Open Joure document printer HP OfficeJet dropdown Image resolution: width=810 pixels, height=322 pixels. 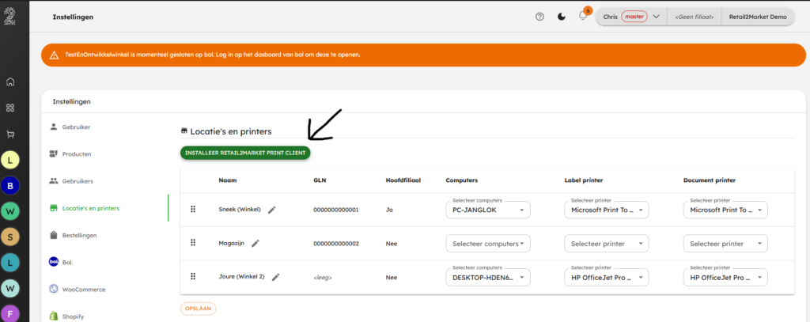pyautogui.click(x=725, y=278)
